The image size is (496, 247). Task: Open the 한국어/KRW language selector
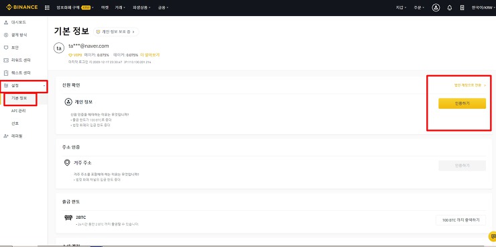point(483,7)
